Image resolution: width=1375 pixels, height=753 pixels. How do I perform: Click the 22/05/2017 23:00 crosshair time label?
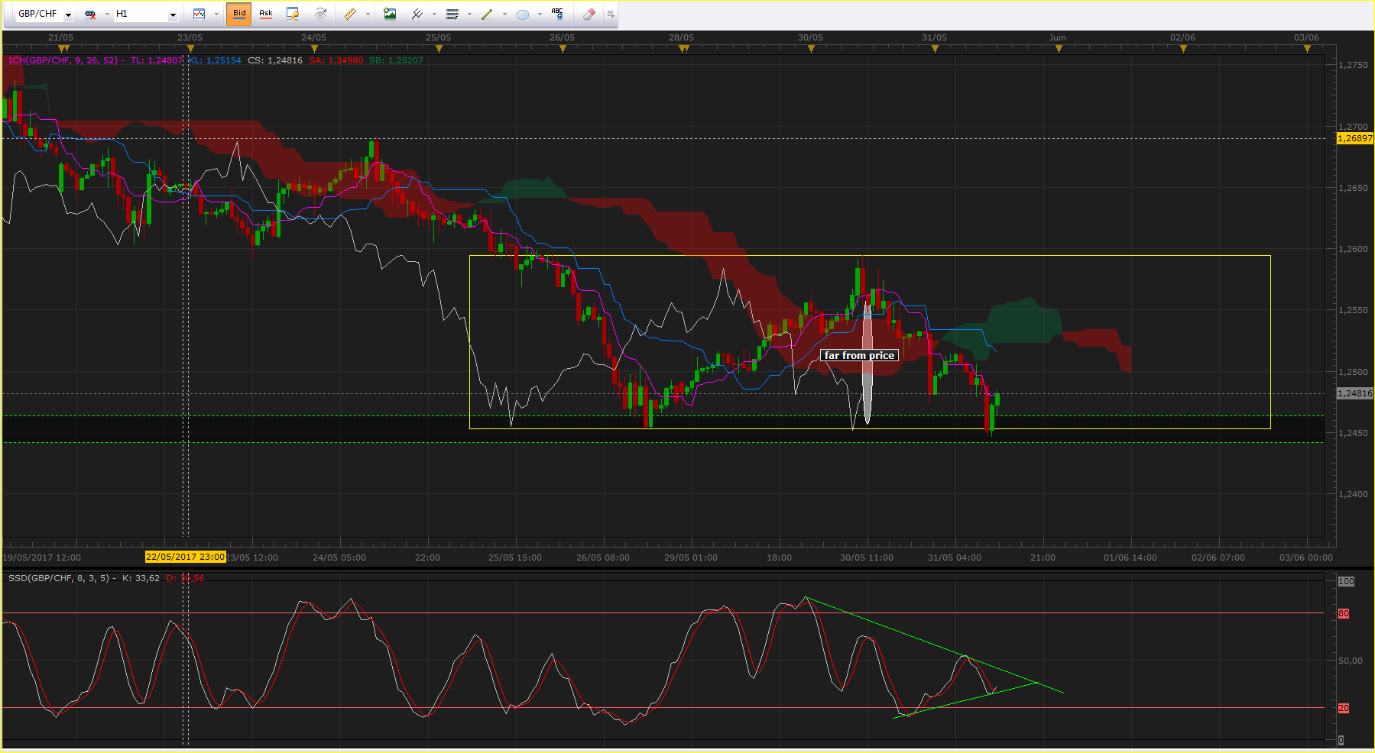coord(185,557)
